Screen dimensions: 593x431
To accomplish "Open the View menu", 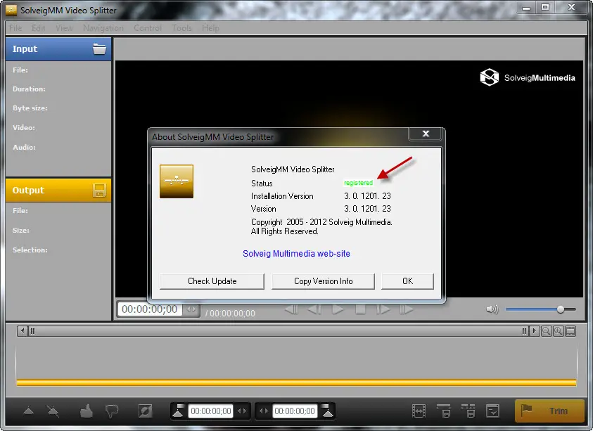I will (64, 28).
